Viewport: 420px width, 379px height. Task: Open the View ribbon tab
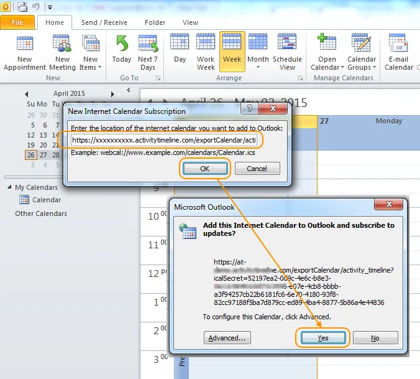coord(190,22)
